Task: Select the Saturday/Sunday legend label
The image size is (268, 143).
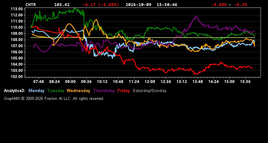Action: tap(149, 91)
